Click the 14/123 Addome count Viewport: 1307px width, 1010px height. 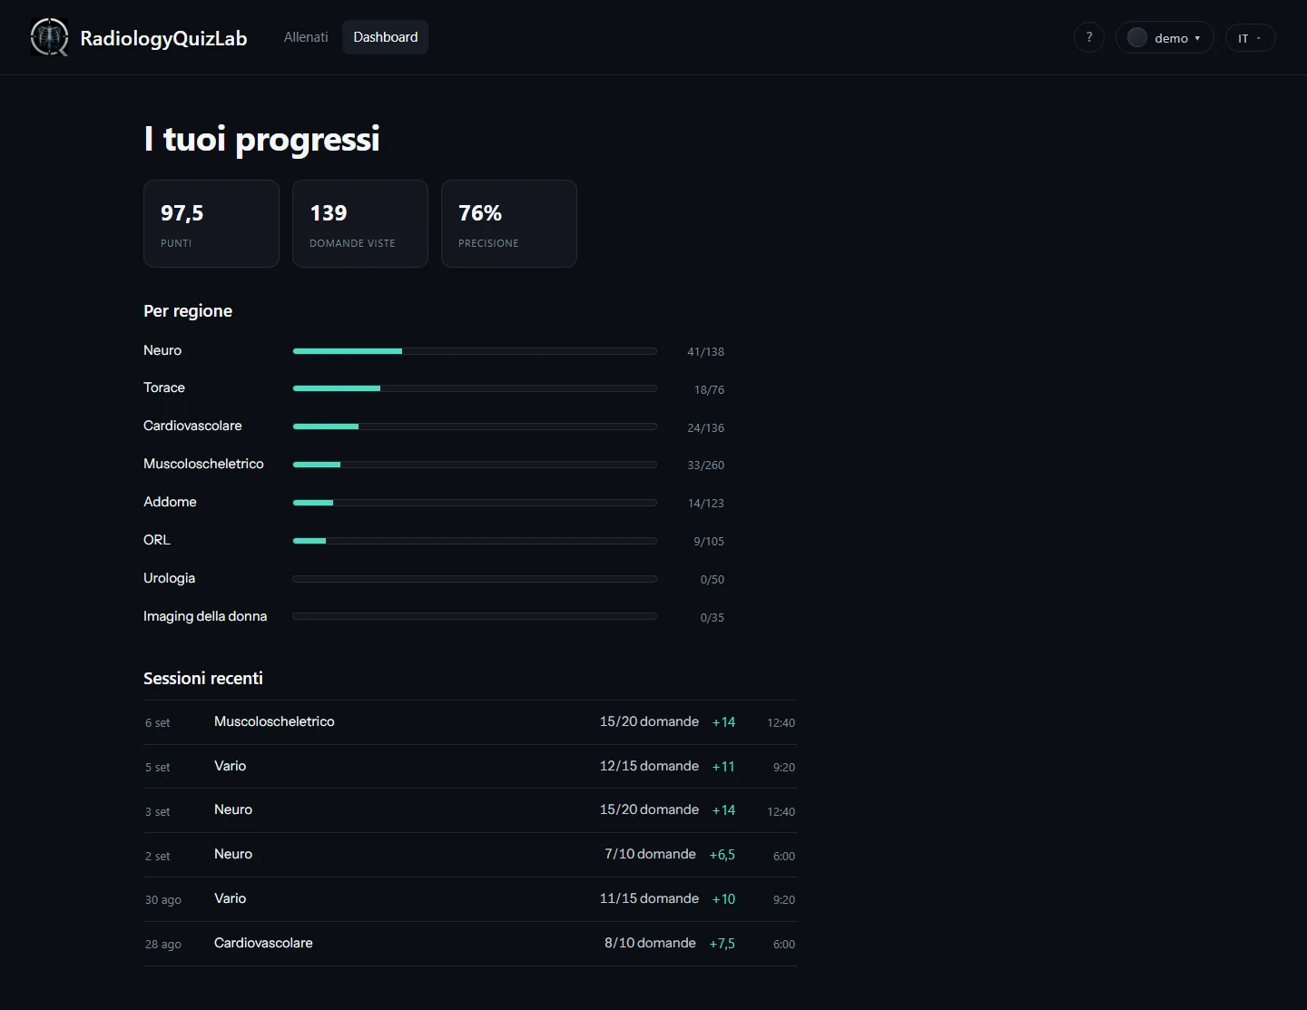tap(705, 504)
